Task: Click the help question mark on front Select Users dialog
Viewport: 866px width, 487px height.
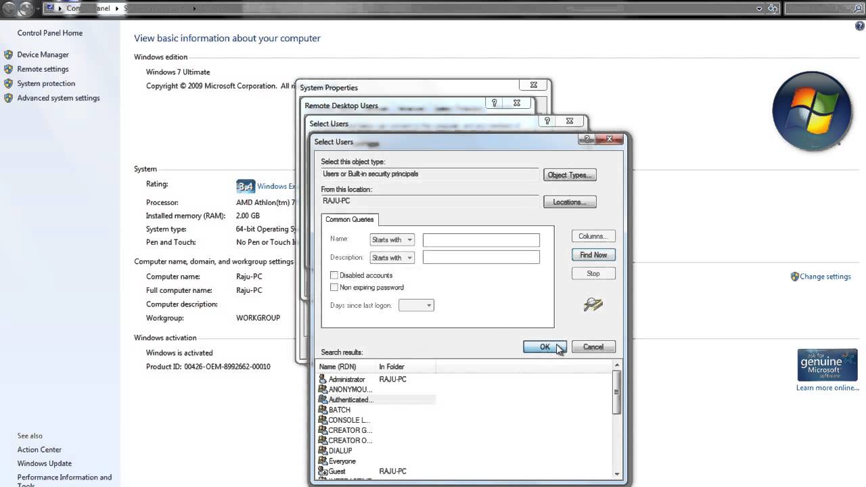Action: click(587, 139)
